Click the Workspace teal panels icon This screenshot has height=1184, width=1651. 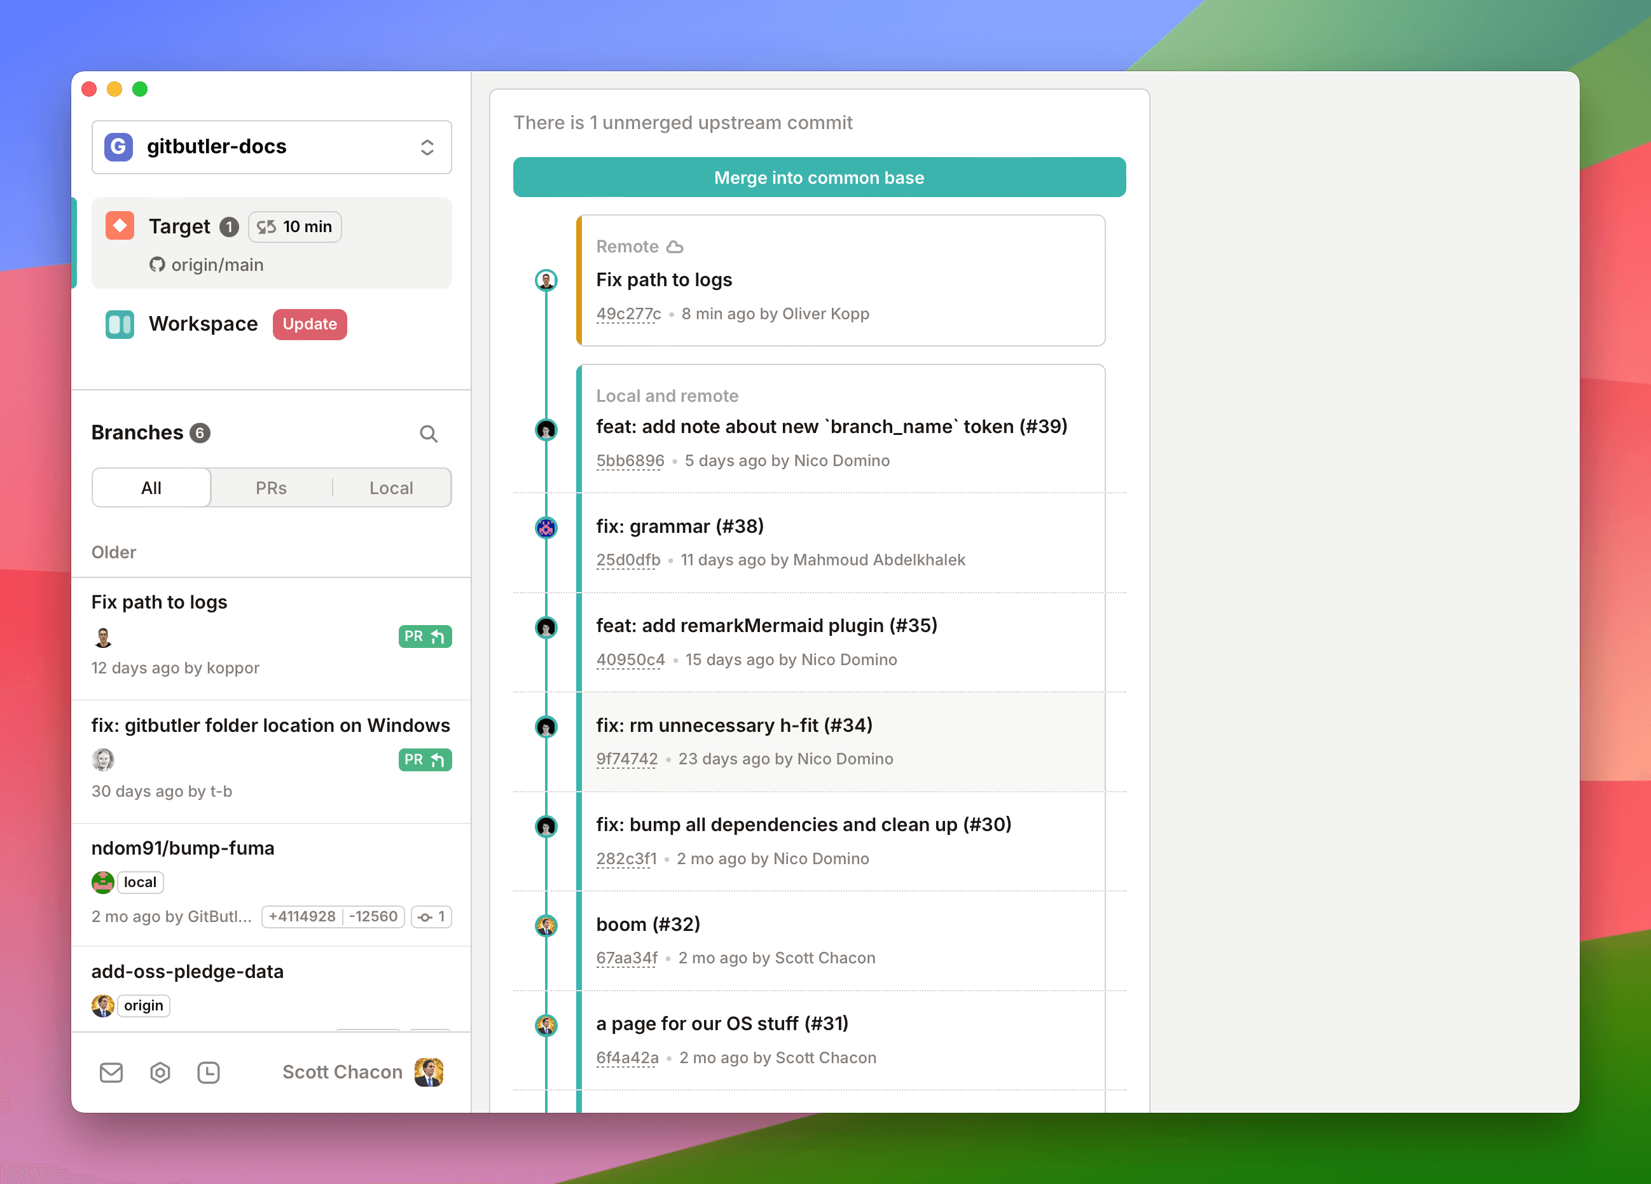[x=120, y=324]
